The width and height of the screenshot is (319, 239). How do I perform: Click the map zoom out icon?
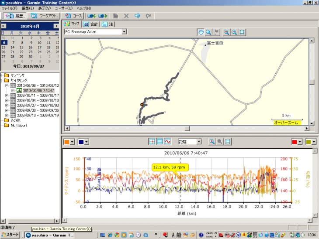pyautogui.click(x=234, y=32)
